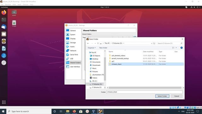
Task: Open Devices menu in VirtualBox window
Action: (25, 4)
